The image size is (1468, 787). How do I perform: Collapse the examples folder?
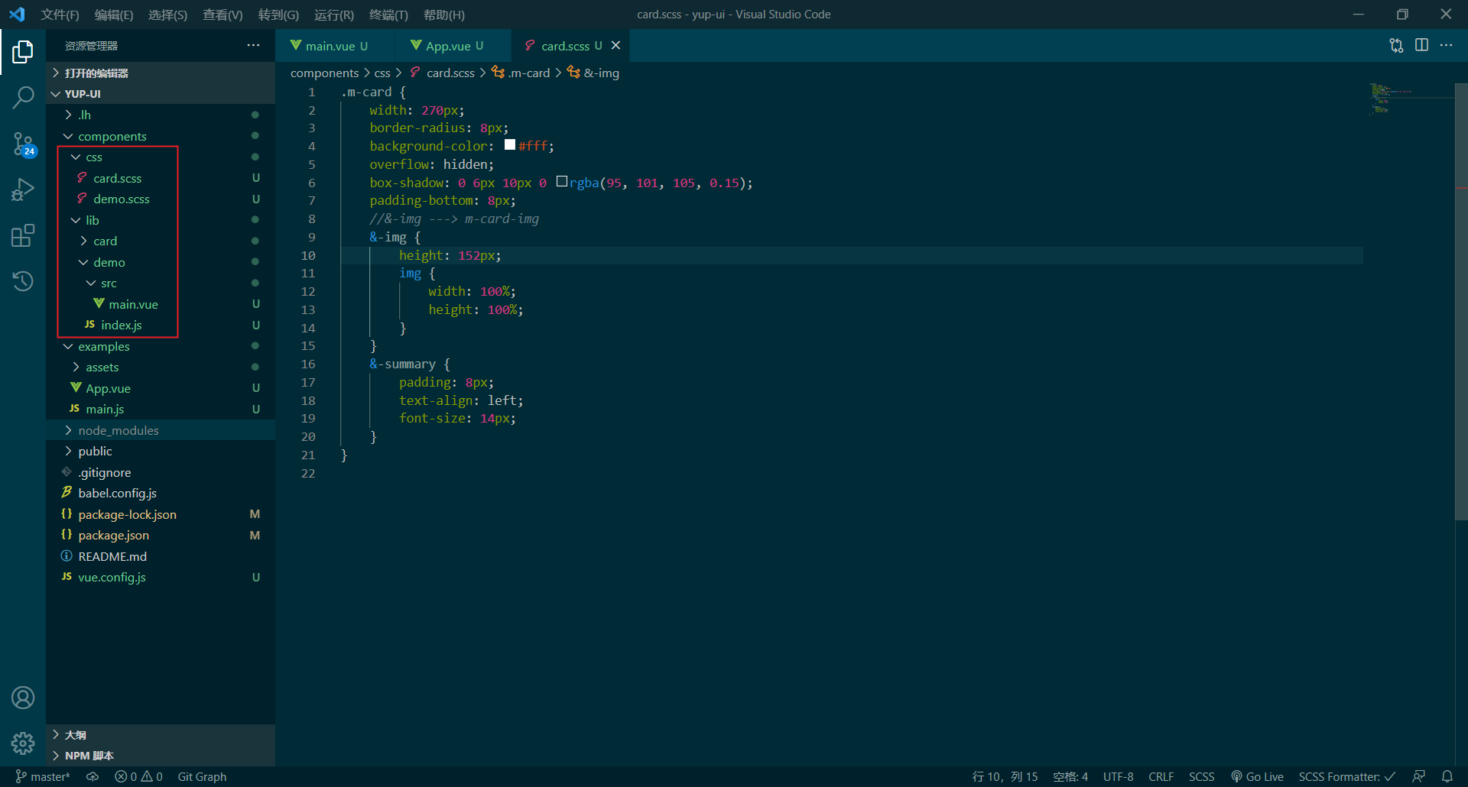tap(161, 346)
